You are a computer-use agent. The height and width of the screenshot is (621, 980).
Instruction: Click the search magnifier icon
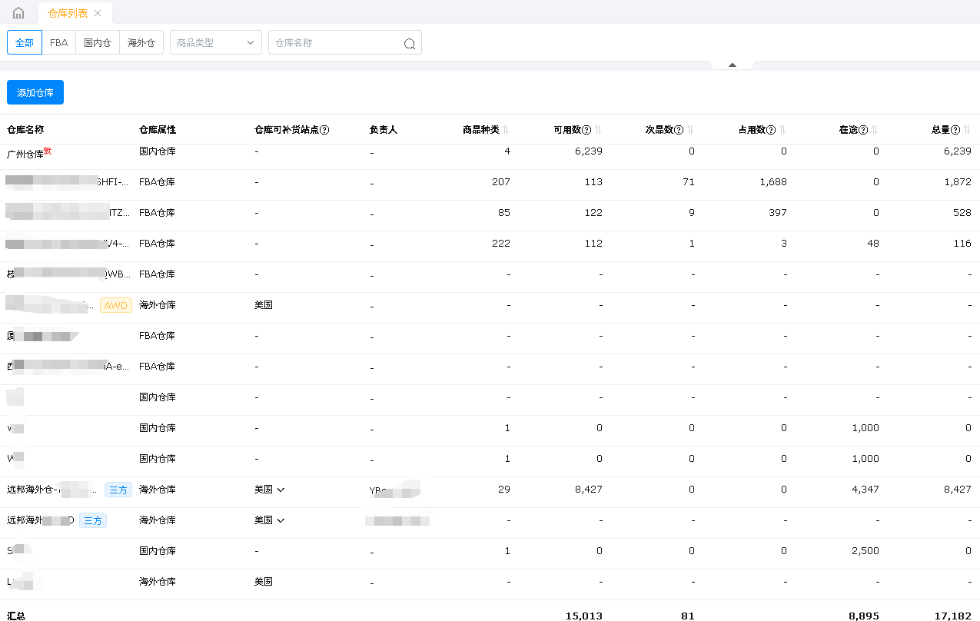coord(409,44)
